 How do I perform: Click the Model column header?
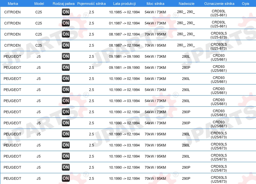pos(39,4)
